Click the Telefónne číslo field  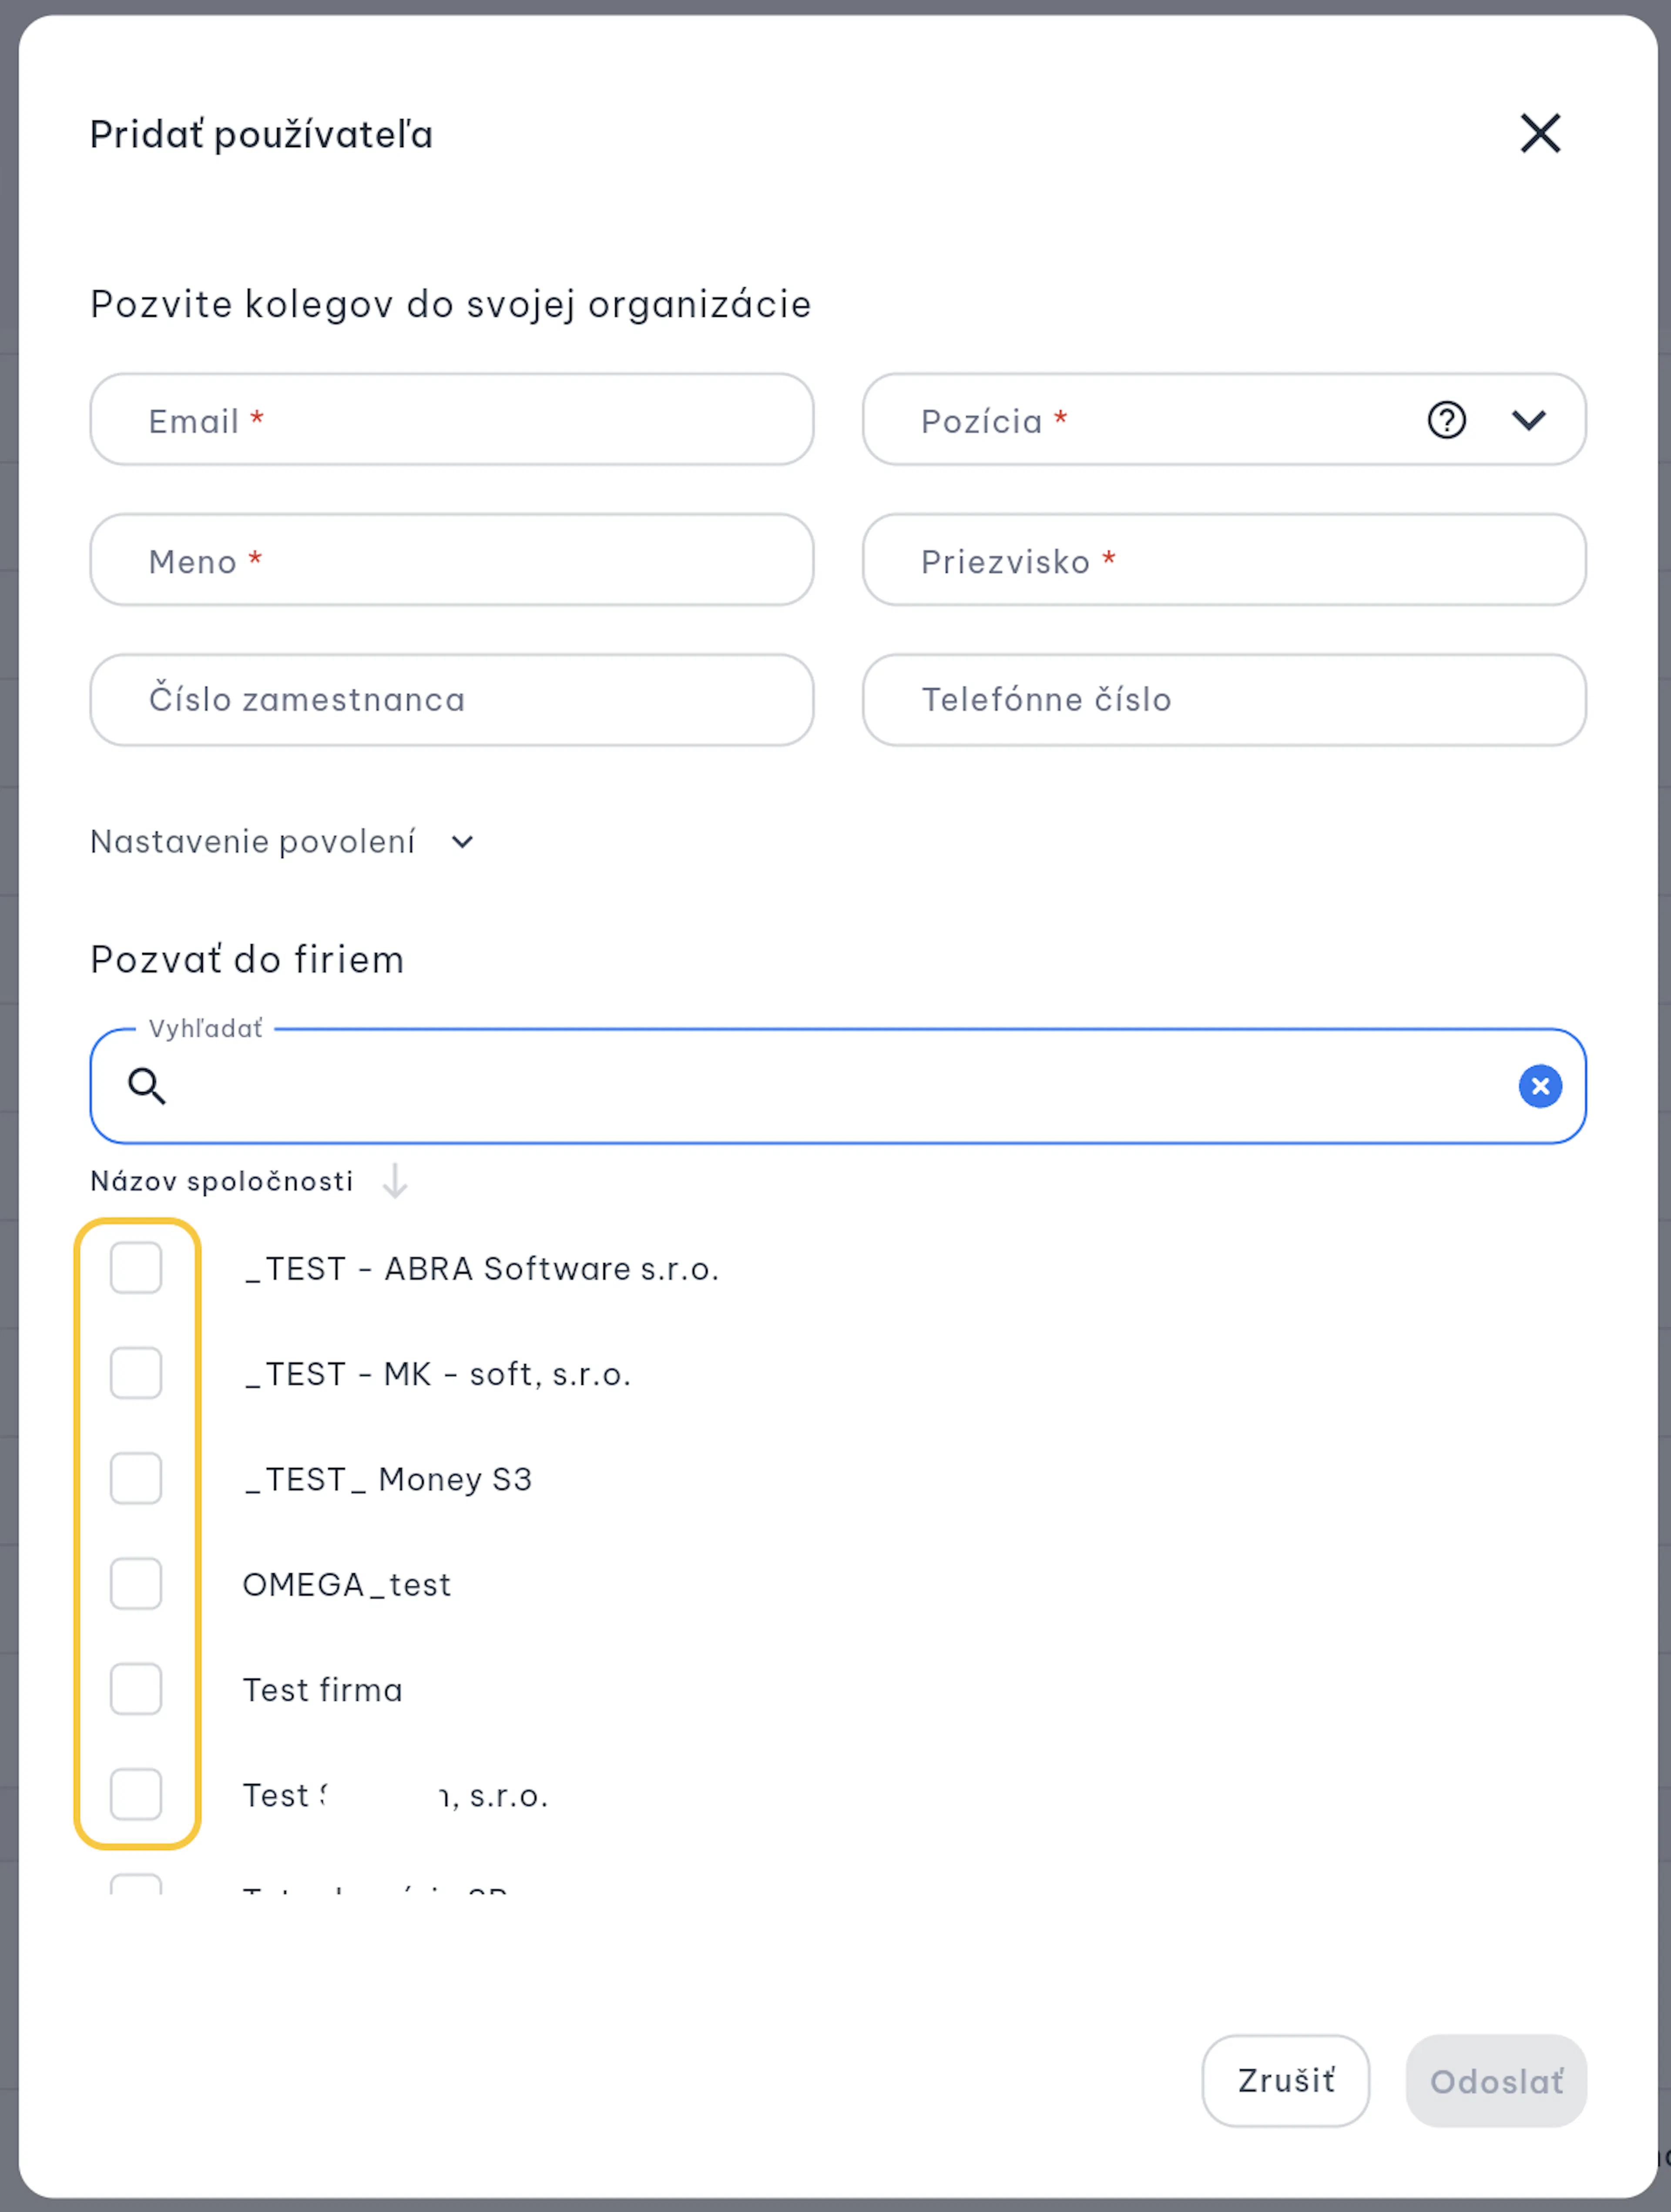[1224, 700]
